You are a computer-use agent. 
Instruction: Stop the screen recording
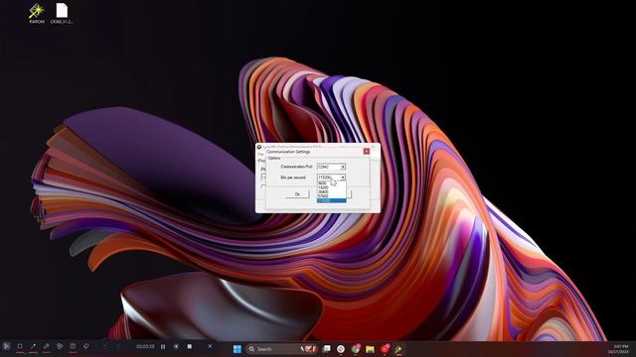pos(190,346)
